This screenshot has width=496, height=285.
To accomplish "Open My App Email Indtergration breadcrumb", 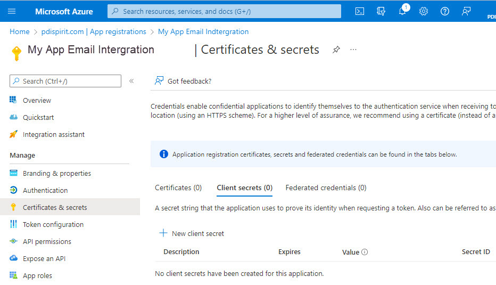I will point(203,31).
